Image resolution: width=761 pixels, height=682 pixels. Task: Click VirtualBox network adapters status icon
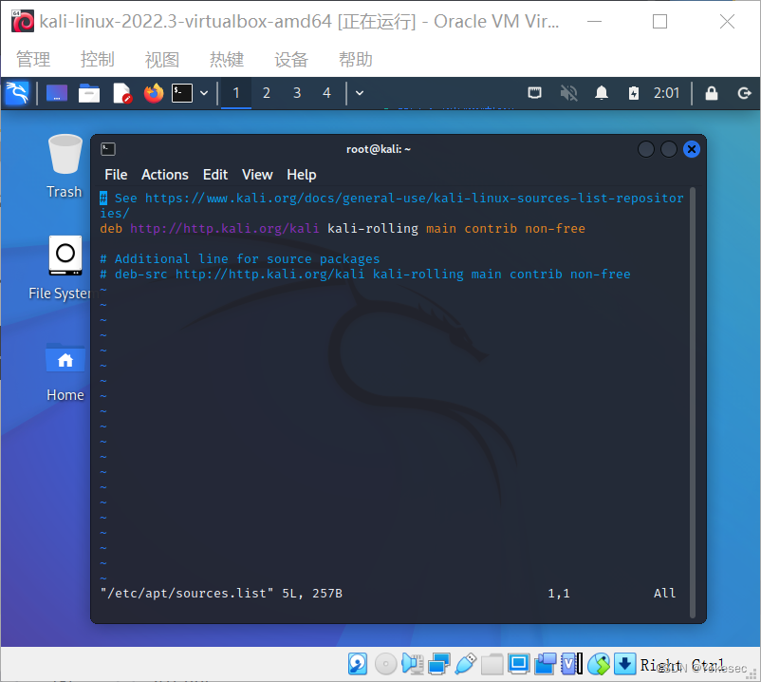(439, 664)
